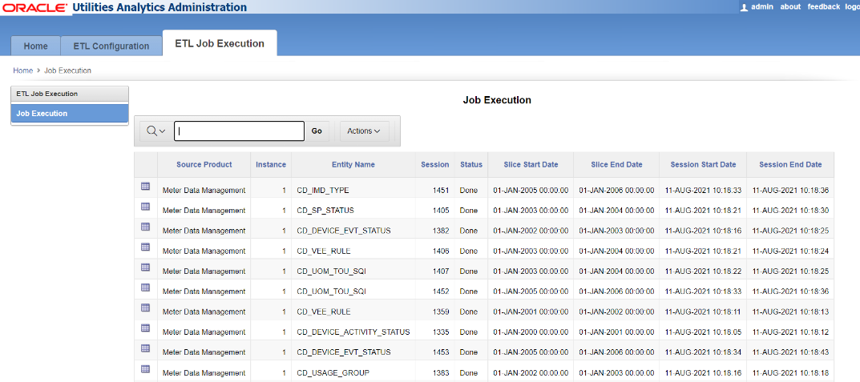Click the Go search button

[317, 131]
